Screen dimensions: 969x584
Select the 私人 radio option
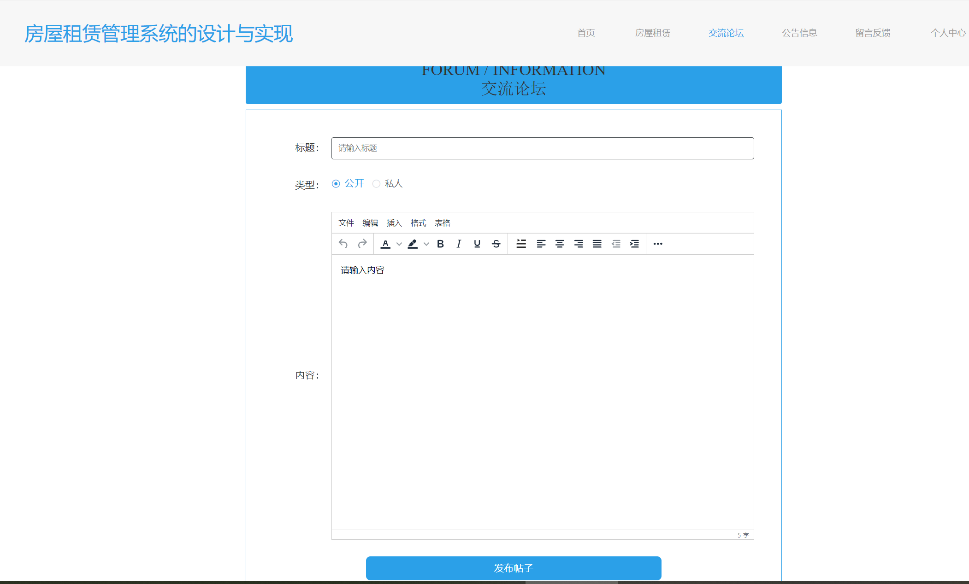tap(377, 184)
